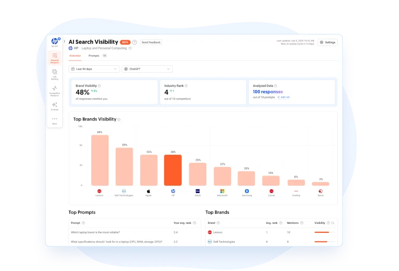
Task: Click info icon next to Avg. rank header
Action: [281, 223]
